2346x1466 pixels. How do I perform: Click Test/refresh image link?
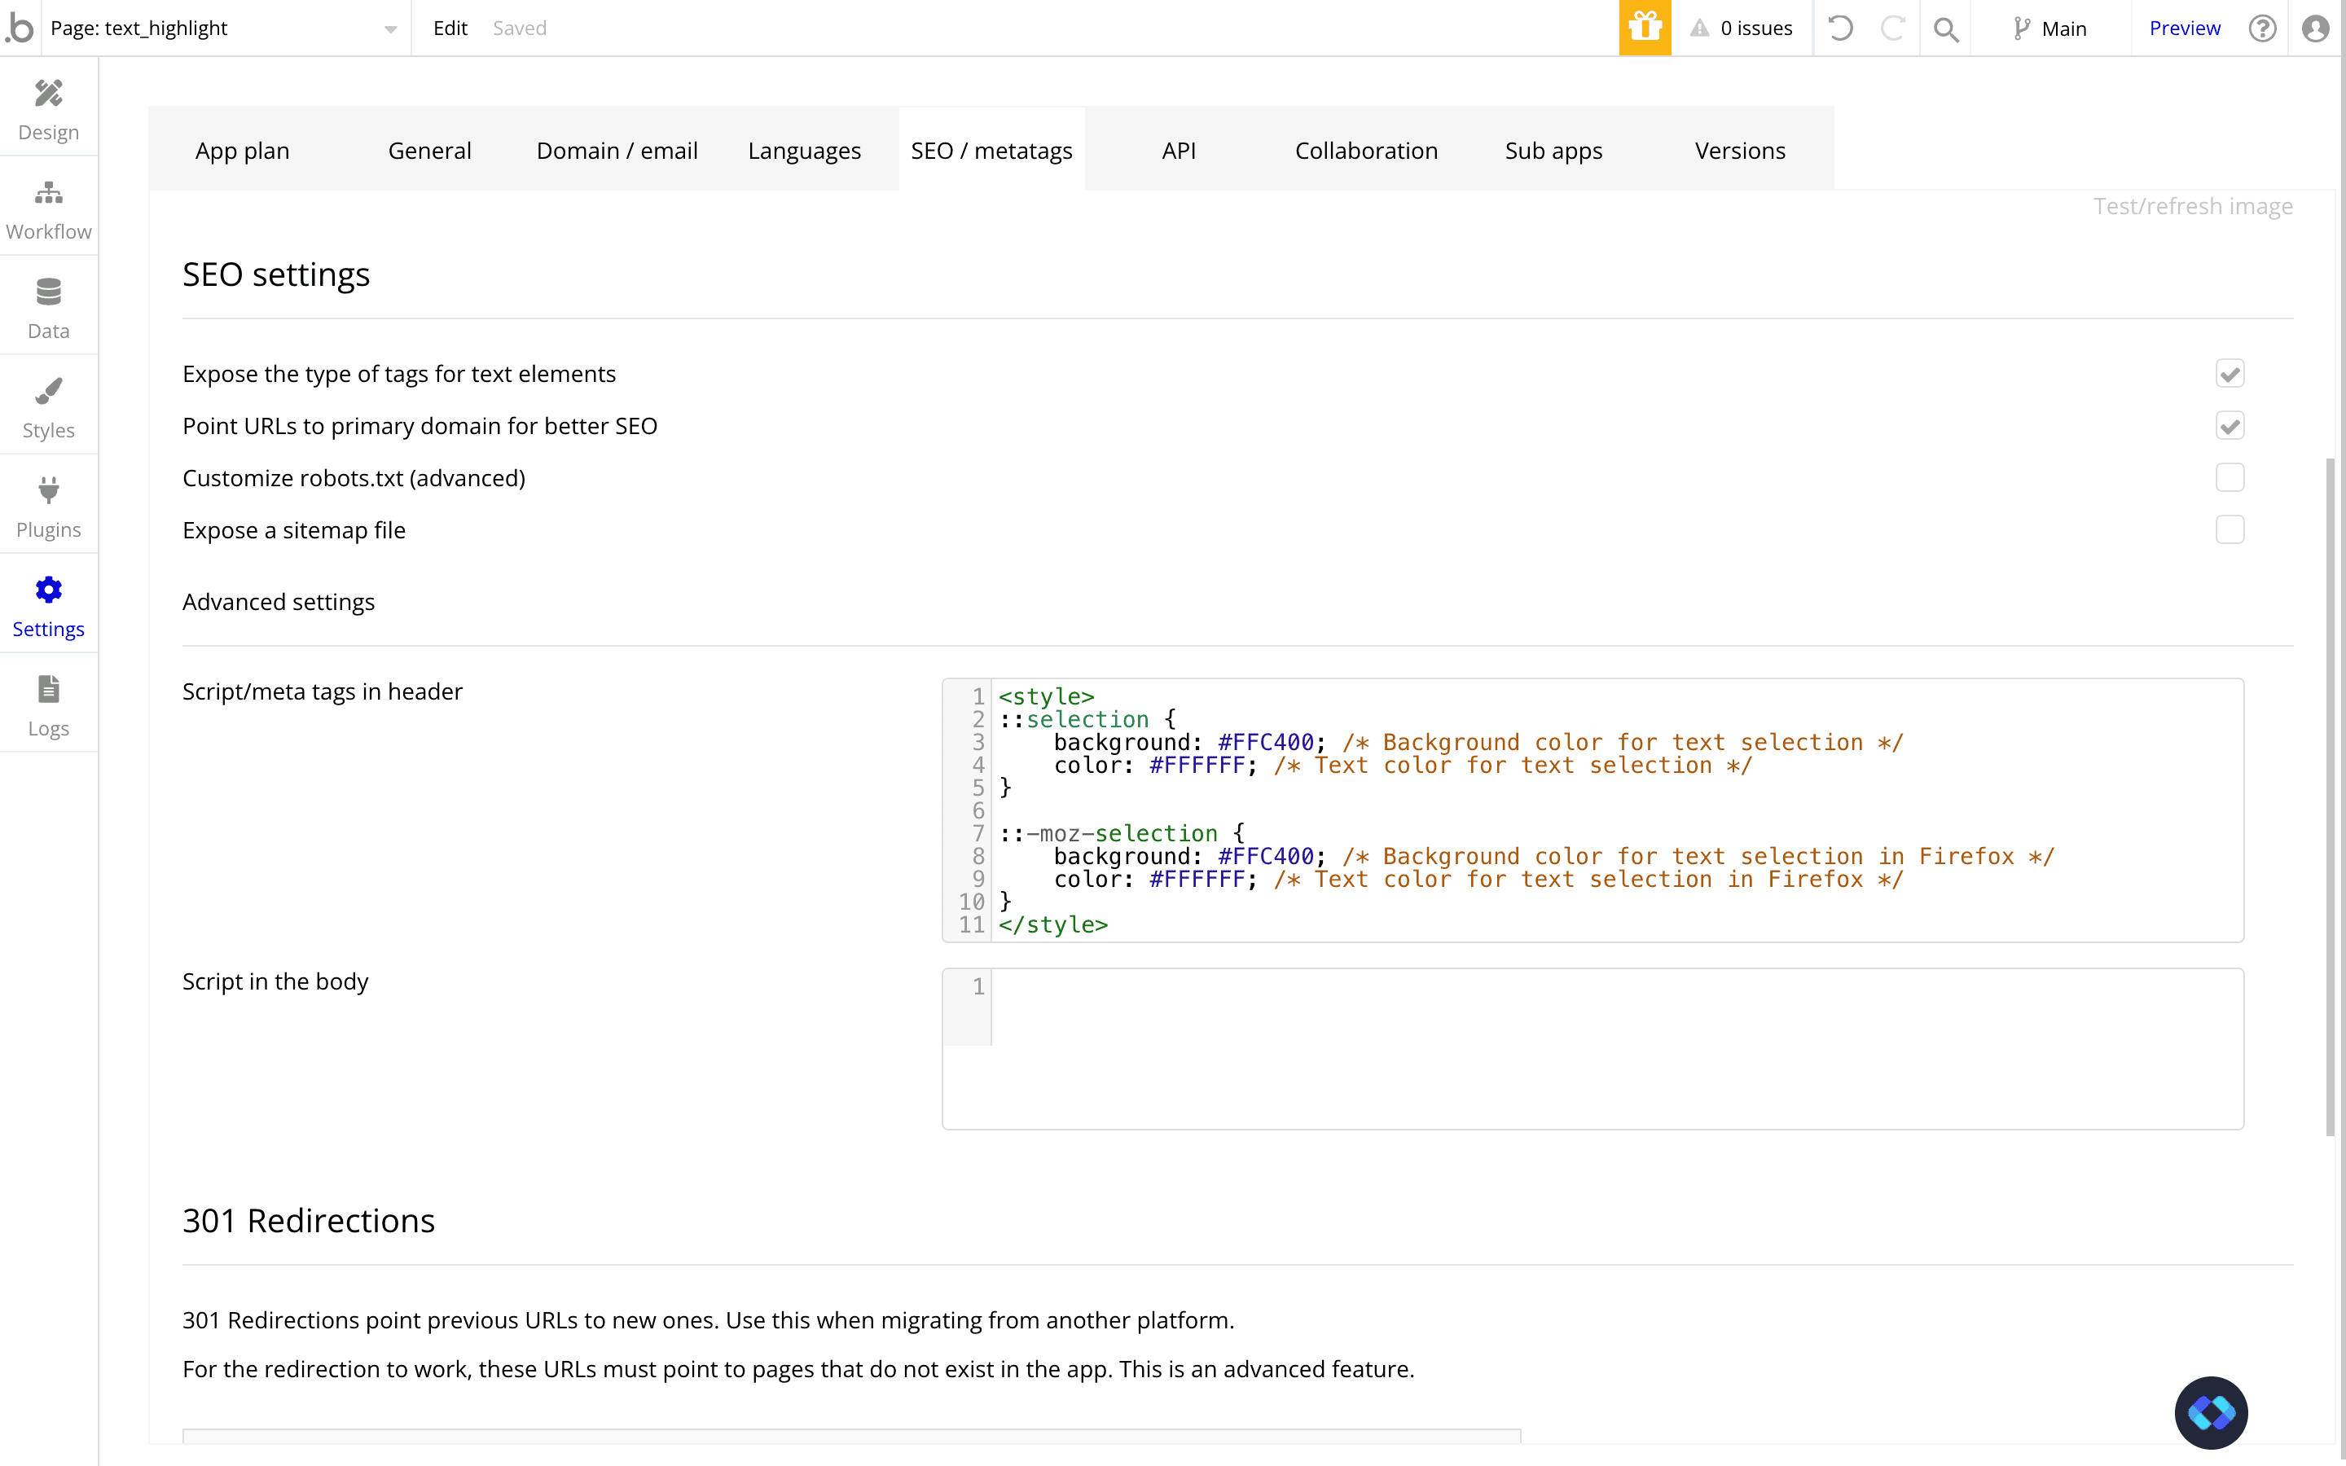pos(2193,207)
